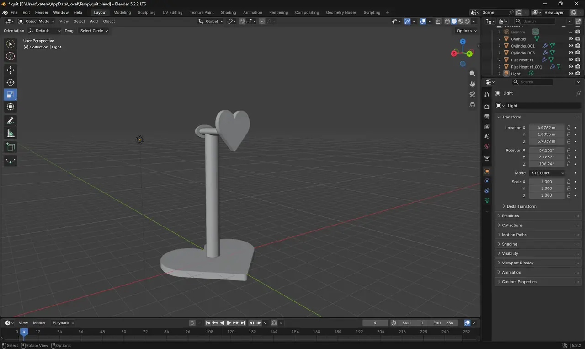Open the Shading workspace tab

pyautogui.click(x=229, y=12)
